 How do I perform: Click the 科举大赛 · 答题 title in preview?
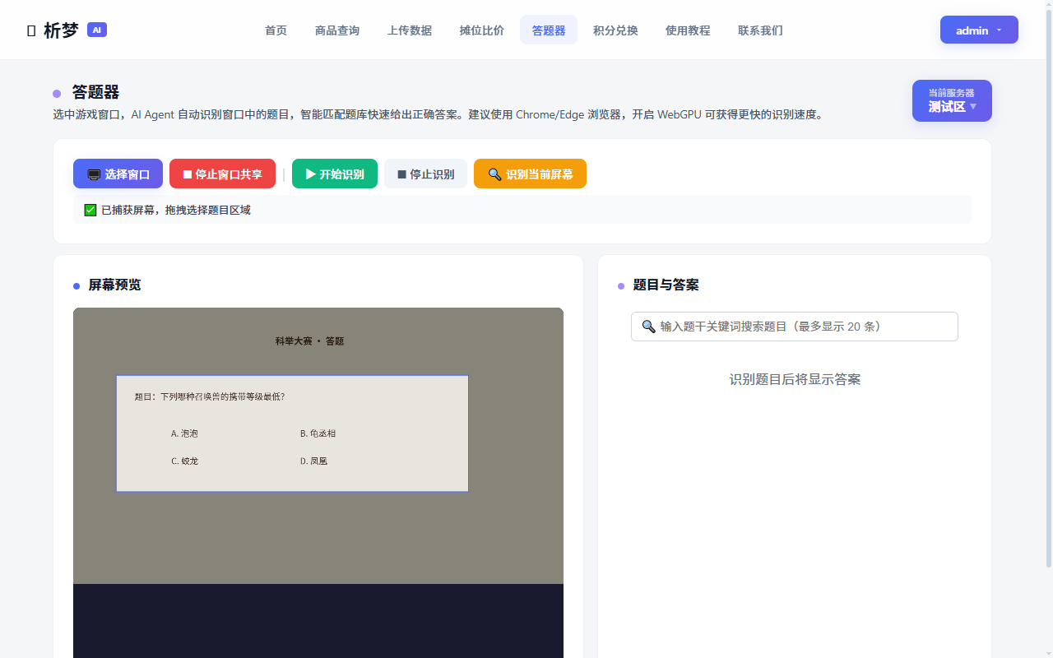(309, 341)
